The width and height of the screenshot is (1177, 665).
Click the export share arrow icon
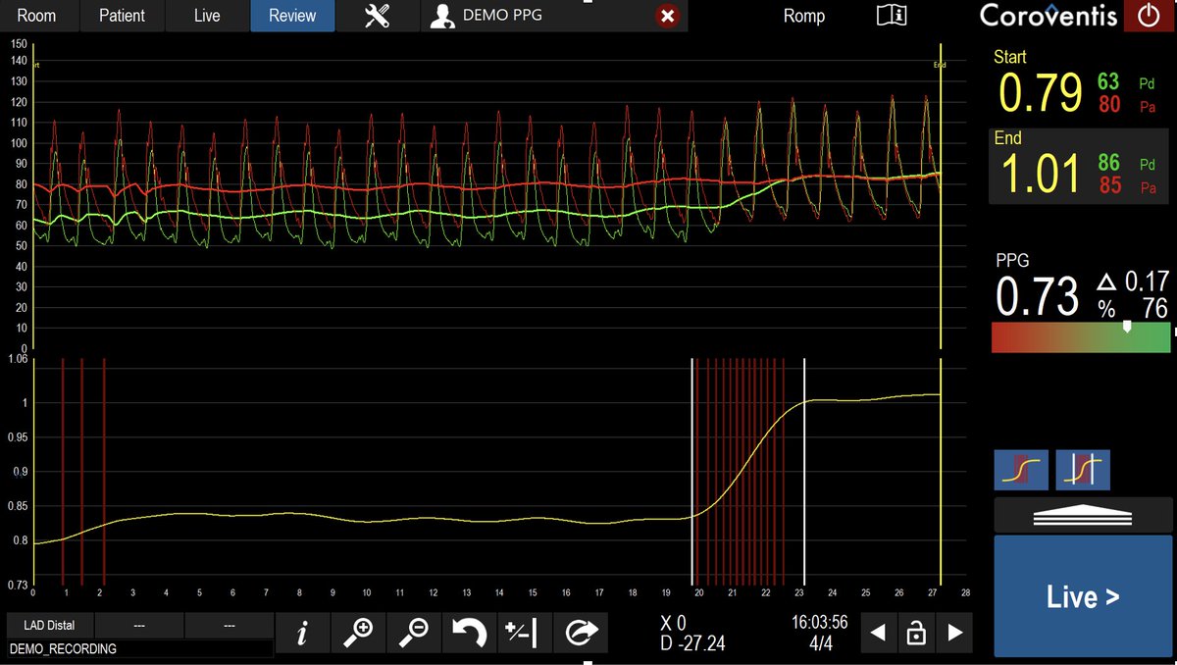click(582, 634)
